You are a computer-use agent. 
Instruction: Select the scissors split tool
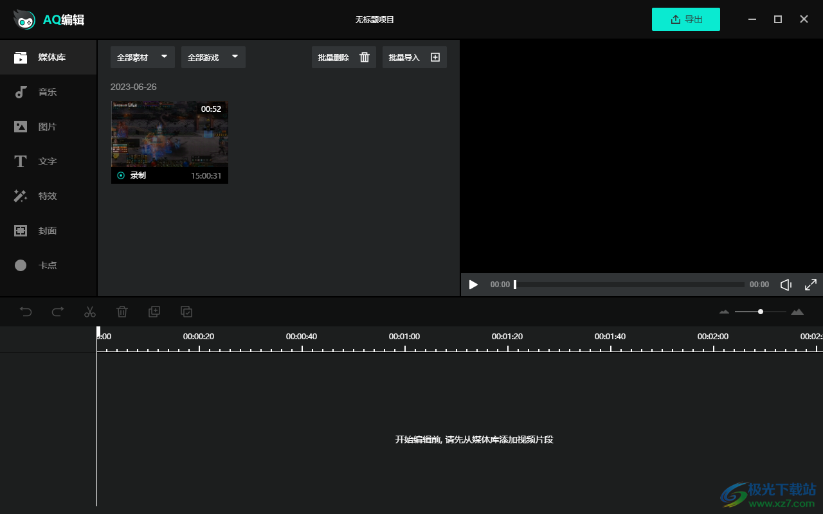(90, 312)
